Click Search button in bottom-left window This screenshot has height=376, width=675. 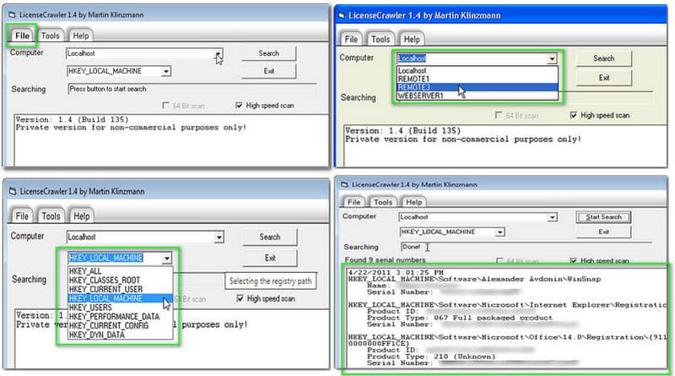coord(269,237)
